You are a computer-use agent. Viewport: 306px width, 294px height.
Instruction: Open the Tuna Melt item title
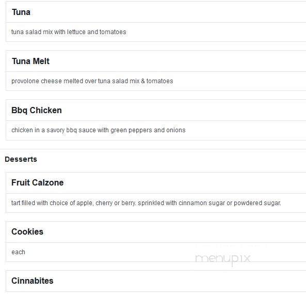pyautogui.click(x=30, y=61)
